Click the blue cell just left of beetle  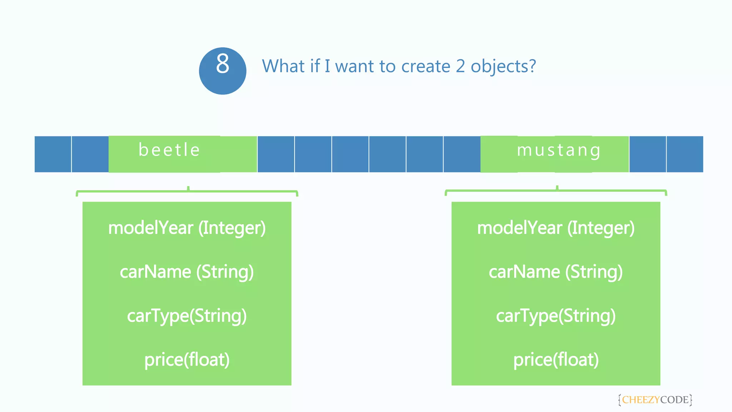coord(90,154)
